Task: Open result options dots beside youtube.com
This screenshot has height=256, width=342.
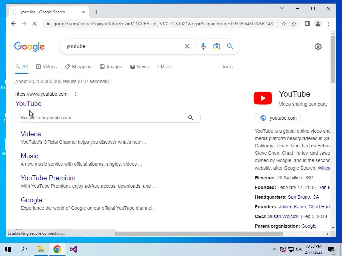Action: (76, 94)
